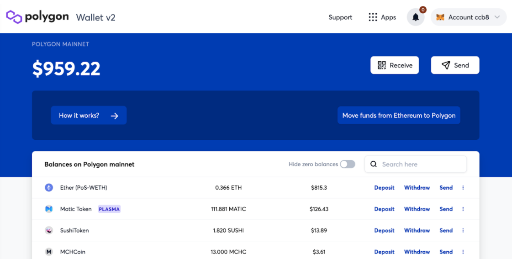
Task: Open the Apps menu label
Action: point(389,17)
